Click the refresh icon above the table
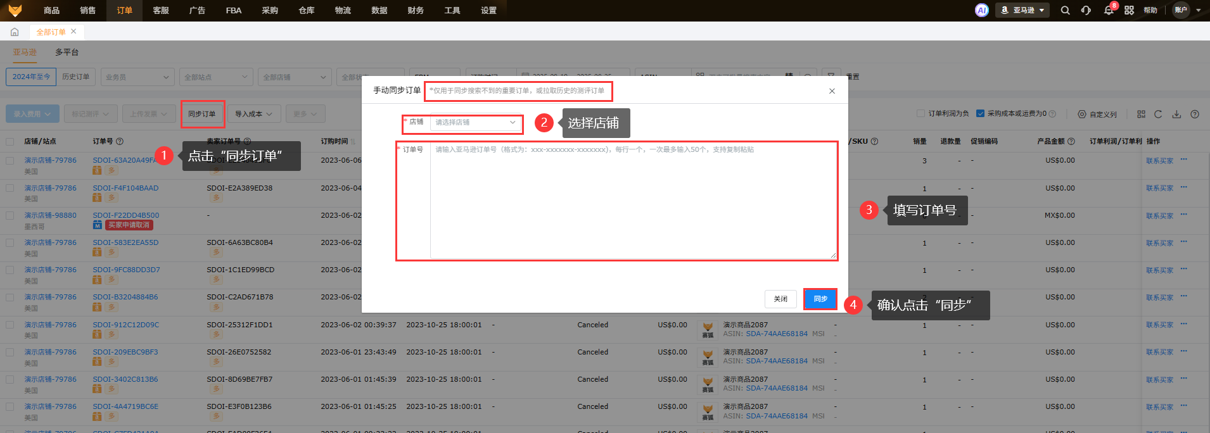 point(1158,114)
